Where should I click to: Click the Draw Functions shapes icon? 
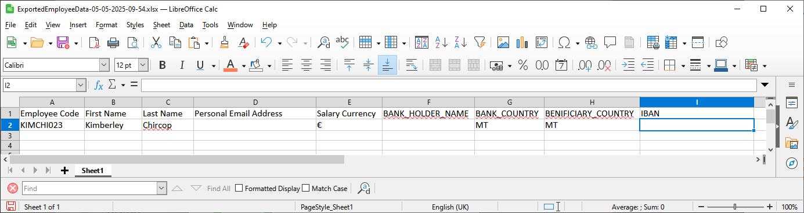click(722, 42)
